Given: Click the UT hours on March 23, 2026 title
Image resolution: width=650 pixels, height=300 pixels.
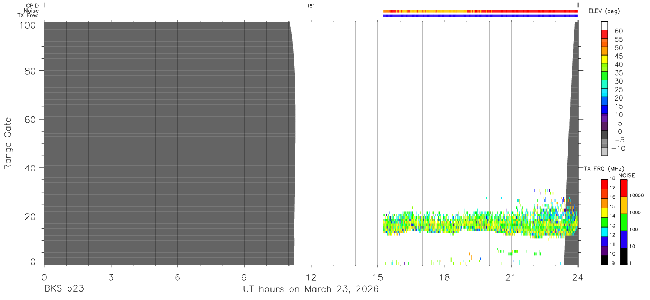Looking at the screenshot, I should 311,289.
